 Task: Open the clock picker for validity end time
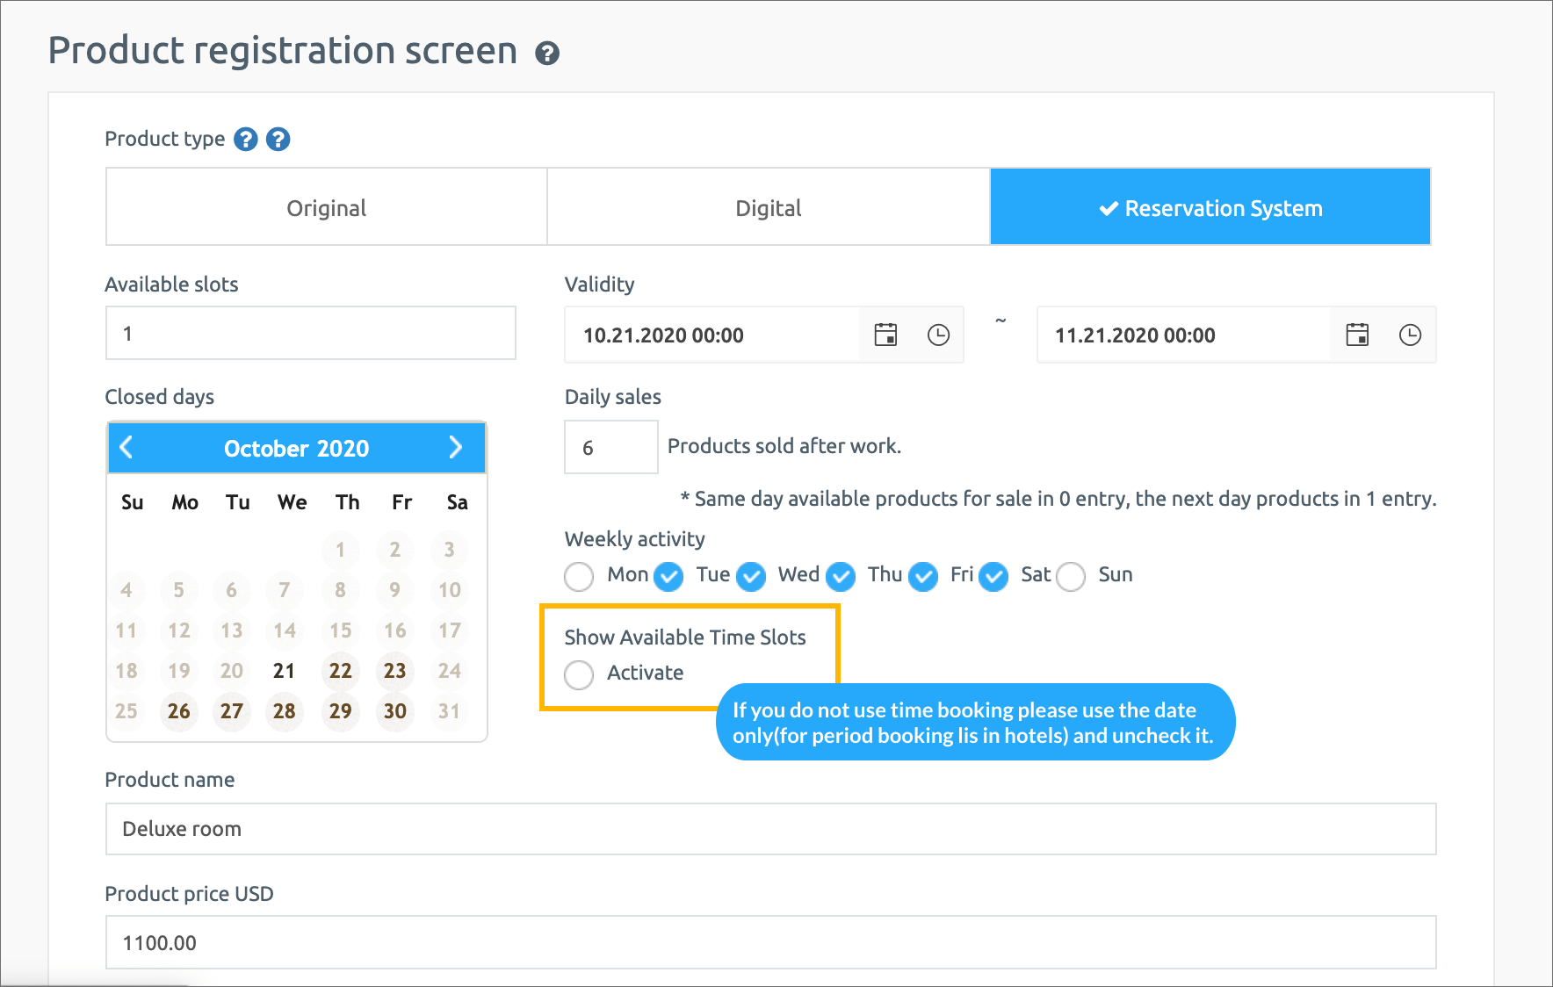coord(1410,335)
